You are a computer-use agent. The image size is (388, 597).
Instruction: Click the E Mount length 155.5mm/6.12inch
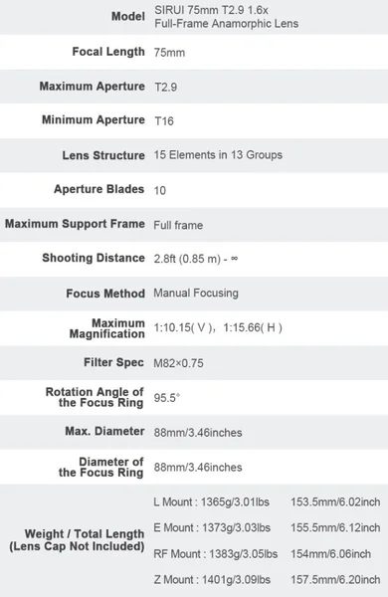coord(335,528)
